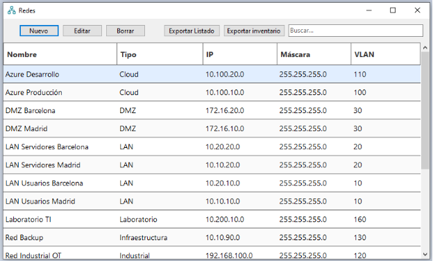Image resolution: width=433 pixels, height=261 pixels.
Task: Select the Azure Desarrollo row
Action: (x=212, y=74)
